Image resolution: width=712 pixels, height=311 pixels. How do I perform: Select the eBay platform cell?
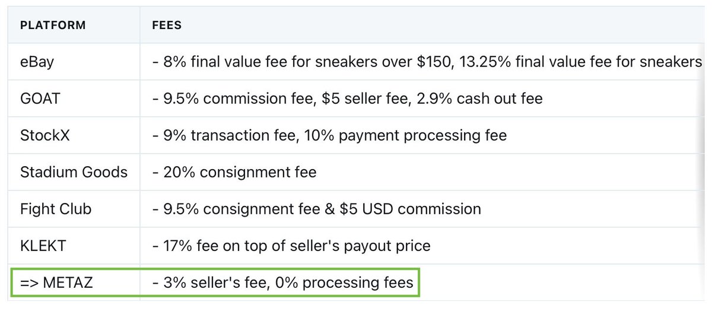pyautogui.click(x=74, y=61)
